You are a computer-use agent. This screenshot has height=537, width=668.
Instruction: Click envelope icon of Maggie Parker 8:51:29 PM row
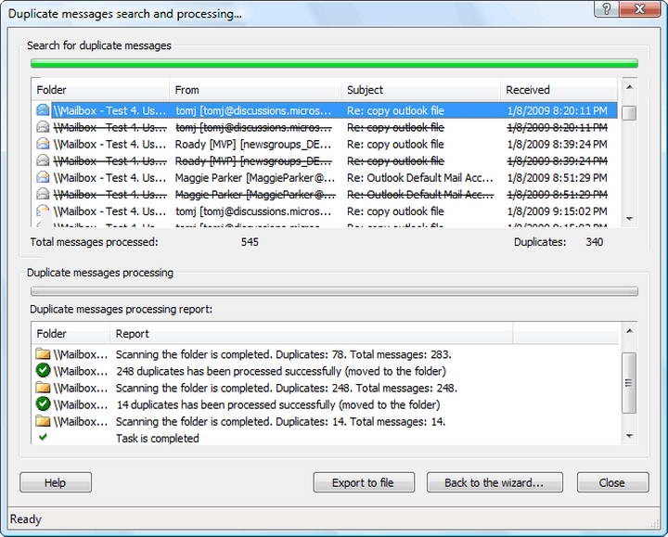point(43,177)
